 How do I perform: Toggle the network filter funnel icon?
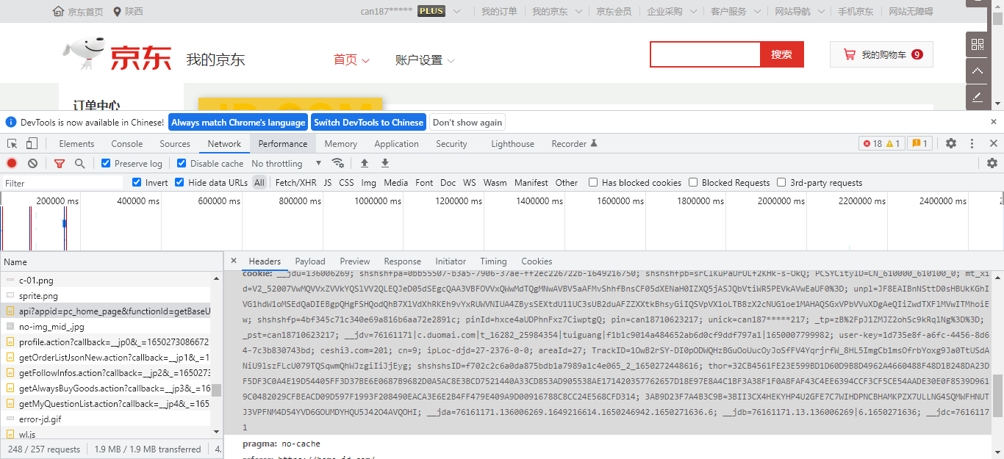click(60, 163)
